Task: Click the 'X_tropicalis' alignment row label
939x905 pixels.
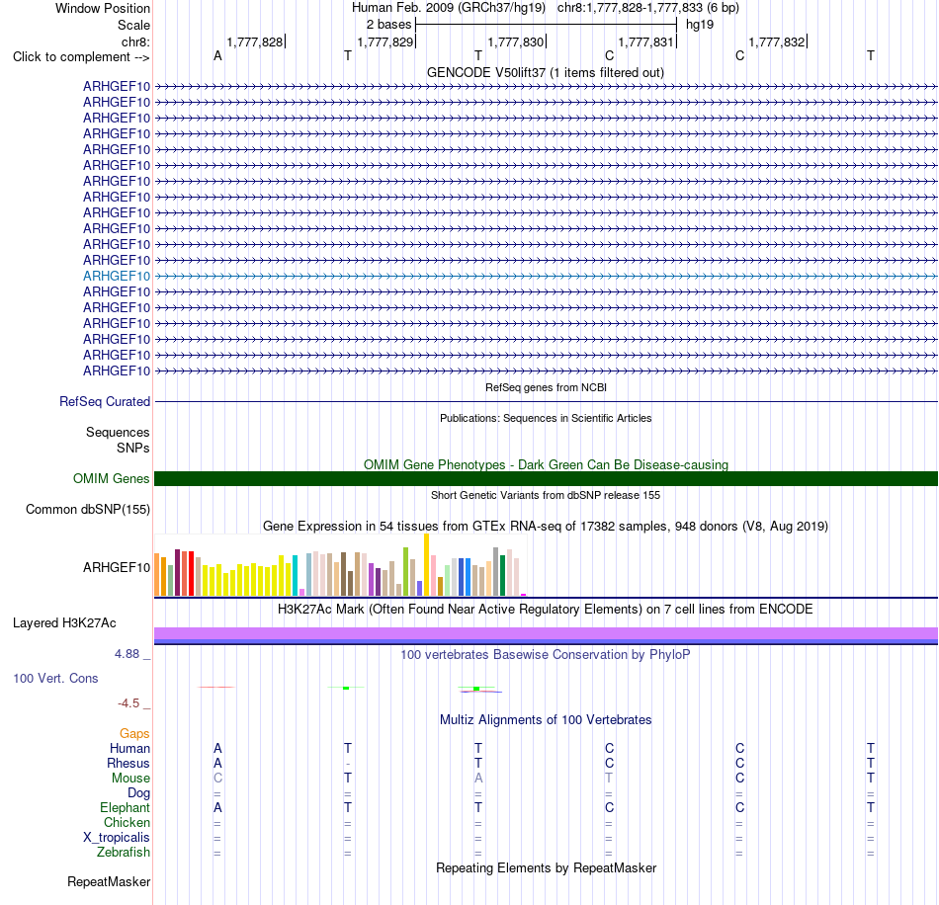Action: [x=117, y=838]
